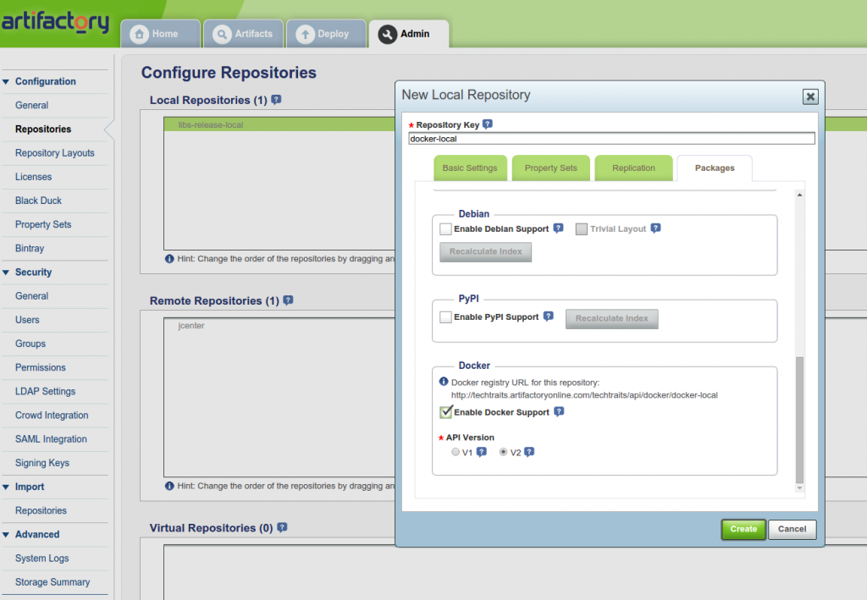Click the Repository Key text field

click(610, 139)
